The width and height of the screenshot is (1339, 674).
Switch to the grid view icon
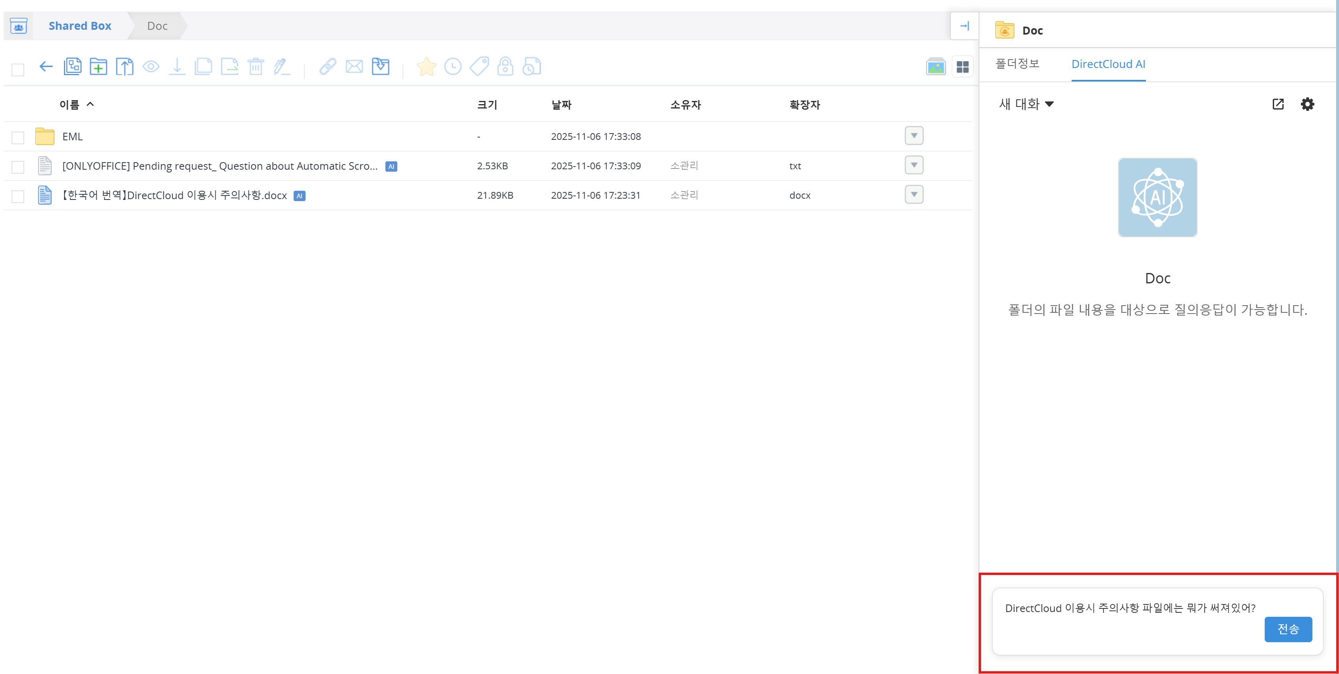[962, 67]
